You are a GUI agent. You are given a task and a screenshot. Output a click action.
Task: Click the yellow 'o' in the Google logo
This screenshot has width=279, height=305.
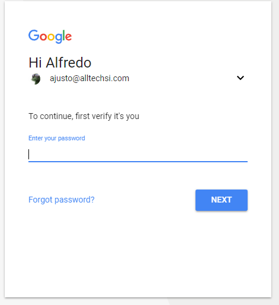point(51,37)
